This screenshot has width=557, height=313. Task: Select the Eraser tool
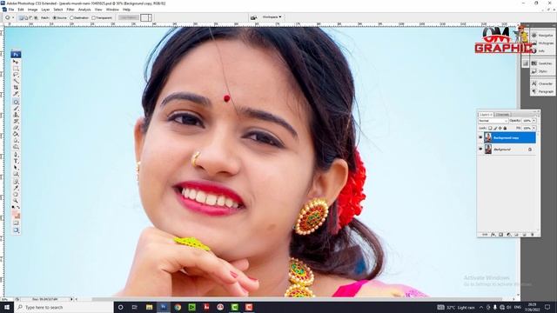pyautogui.click(x=16, y=128)
